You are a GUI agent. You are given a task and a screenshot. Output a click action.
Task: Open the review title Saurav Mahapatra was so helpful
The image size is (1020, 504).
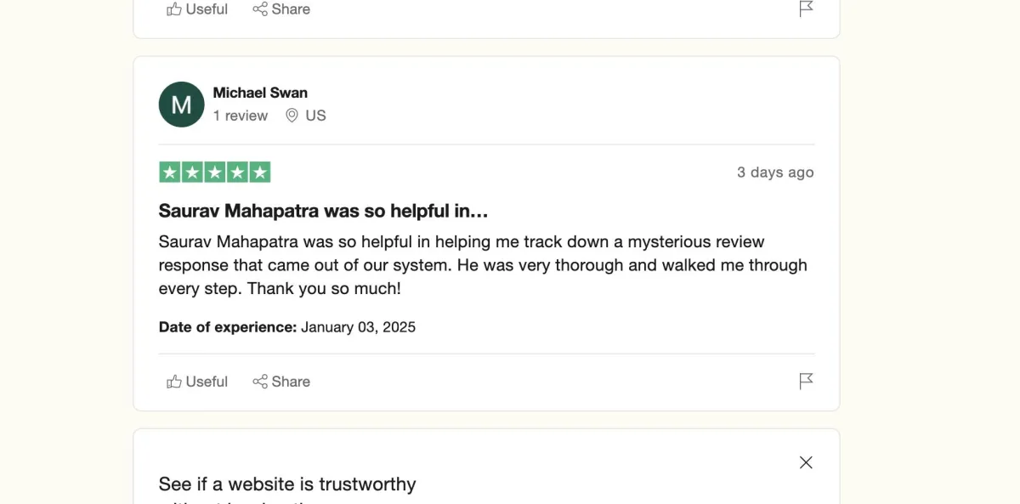pyautogui.click(x=323, y=211)
